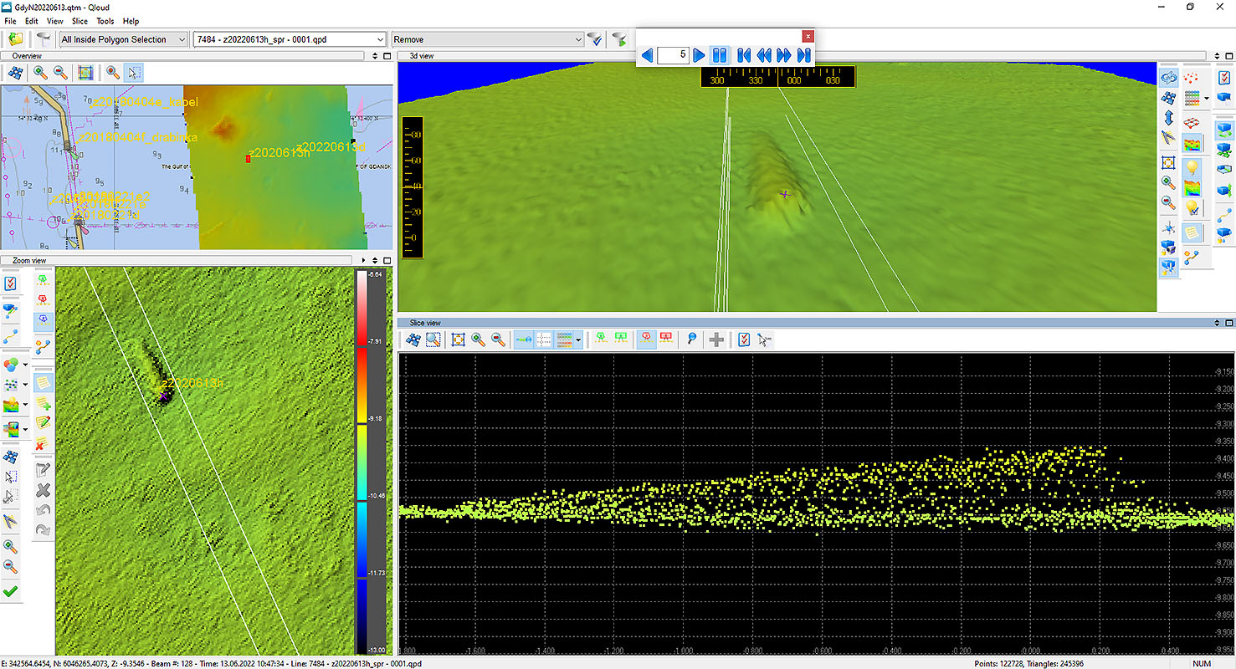The image size is (1236, 669).
Task: Click the grab-to-fit icon in Slice view toolbar
Action: point(458,340)
